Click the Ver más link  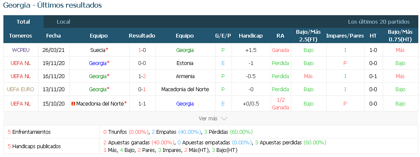tap(208, 118)
